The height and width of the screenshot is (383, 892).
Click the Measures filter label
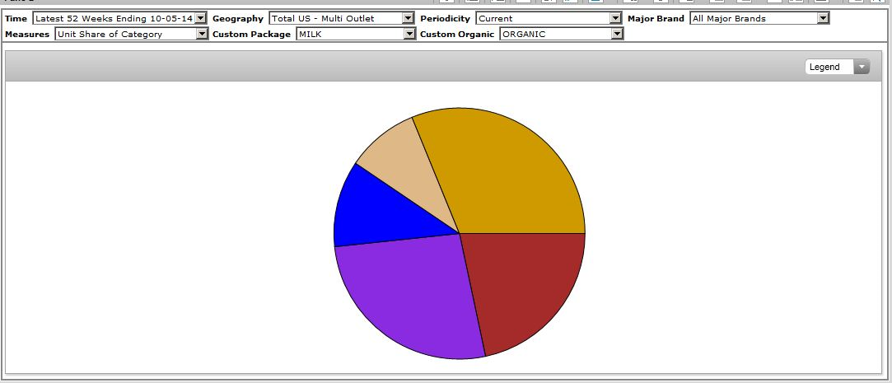27,34
